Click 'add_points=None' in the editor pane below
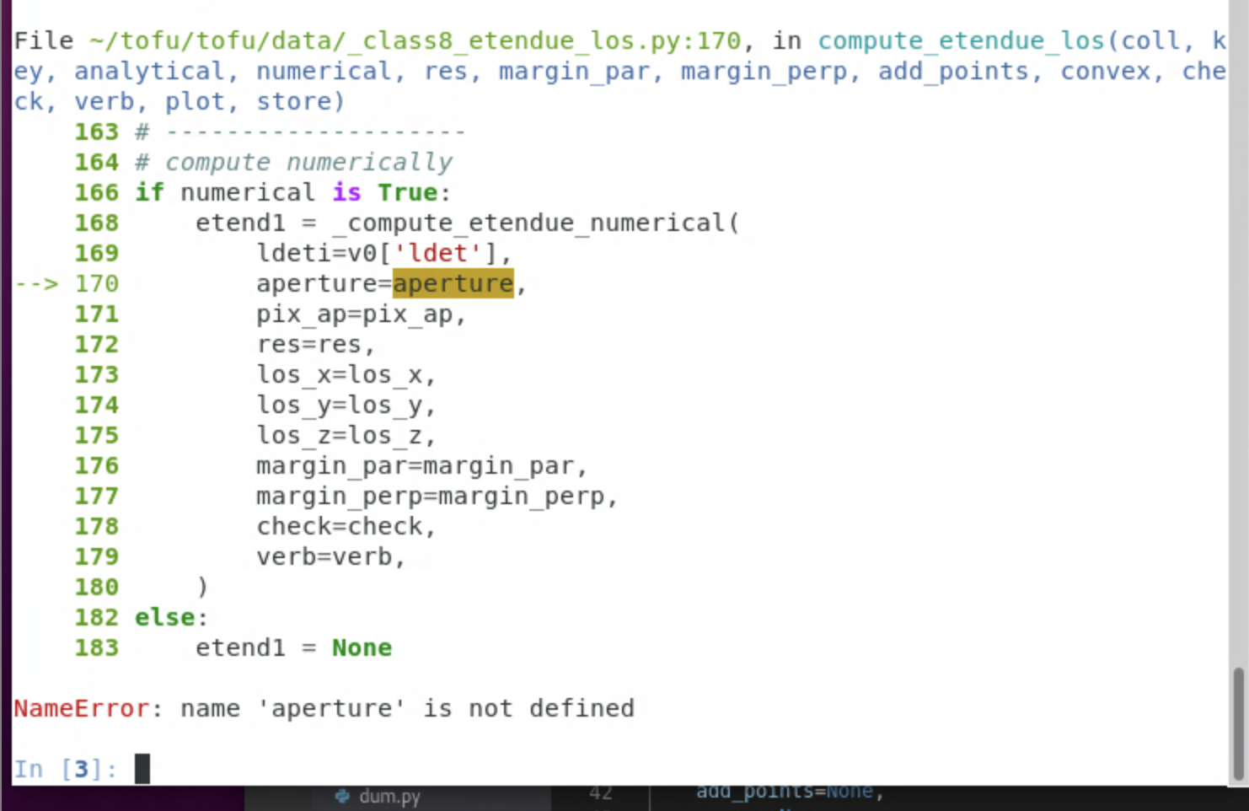Image resolution: width=1249 pixels, height=811 pixels. coord(787,791)
